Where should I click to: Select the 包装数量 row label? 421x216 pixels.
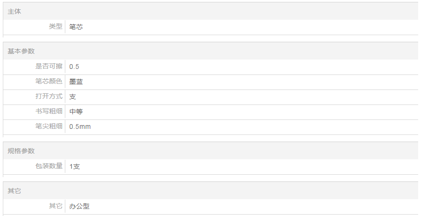point(49,166)
